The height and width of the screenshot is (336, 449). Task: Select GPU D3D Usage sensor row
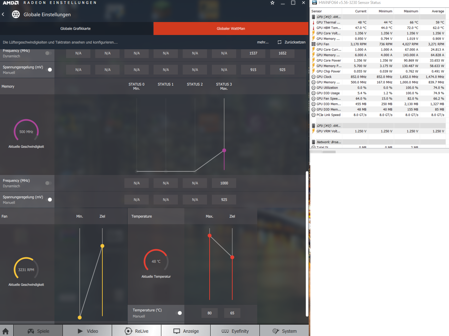point(378,93)
